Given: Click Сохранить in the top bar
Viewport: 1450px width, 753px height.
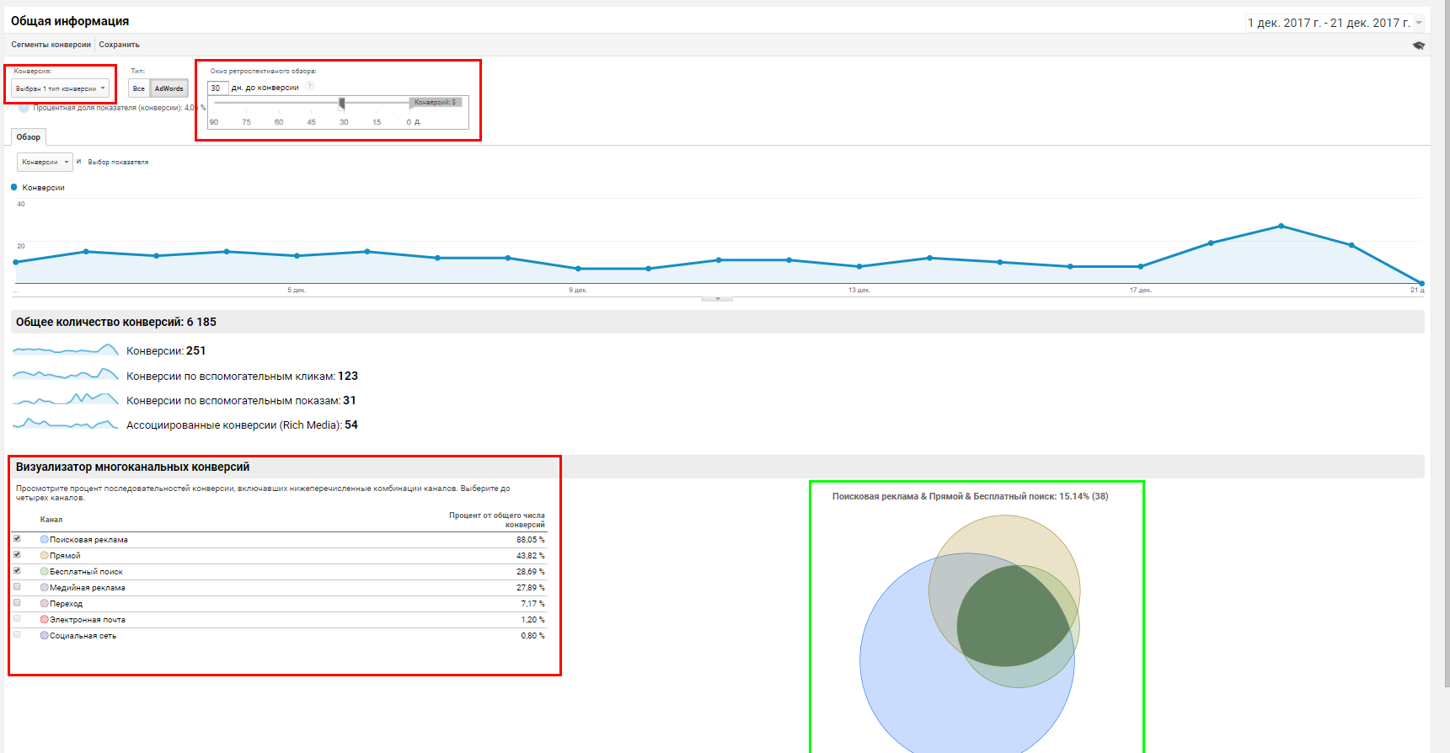Looking at the screenshot, I should [120, 45].
